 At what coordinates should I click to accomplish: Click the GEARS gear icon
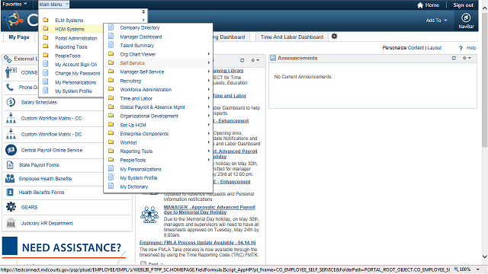tap(11, 206)
